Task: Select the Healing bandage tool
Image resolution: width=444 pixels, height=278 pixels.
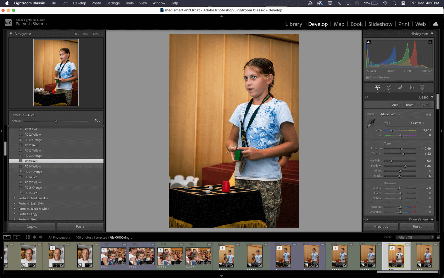Action: click(x=400, y=88)
